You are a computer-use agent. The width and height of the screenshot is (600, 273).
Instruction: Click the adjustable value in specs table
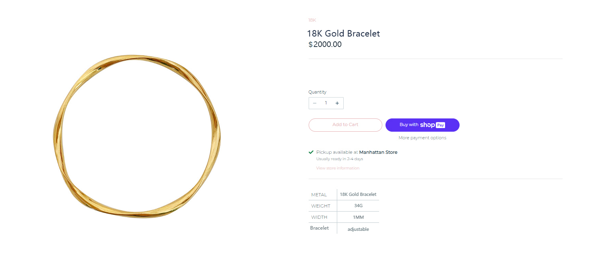click(x=358, y=229)
